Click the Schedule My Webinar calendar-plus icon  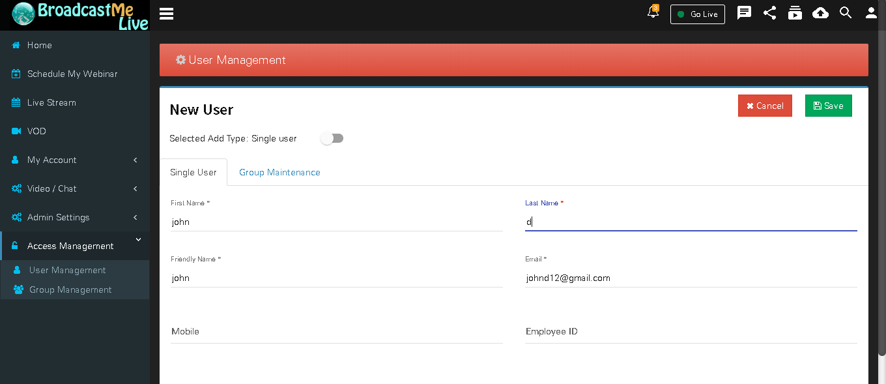tap(16, 74)
